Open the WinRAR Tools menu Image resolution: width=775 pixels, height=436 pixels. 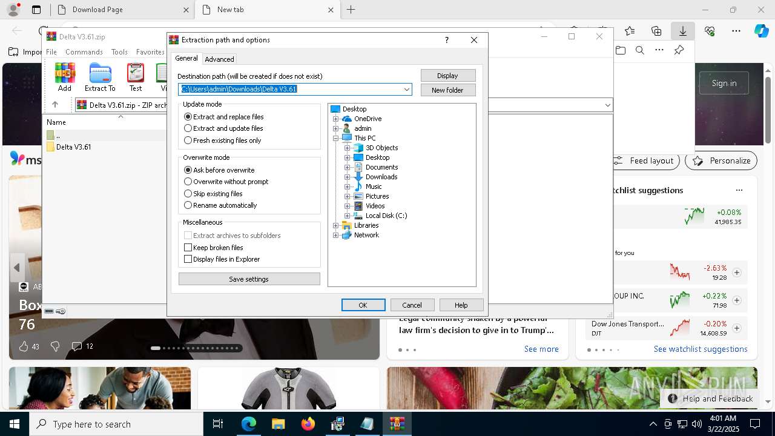[x=119, y=52]
